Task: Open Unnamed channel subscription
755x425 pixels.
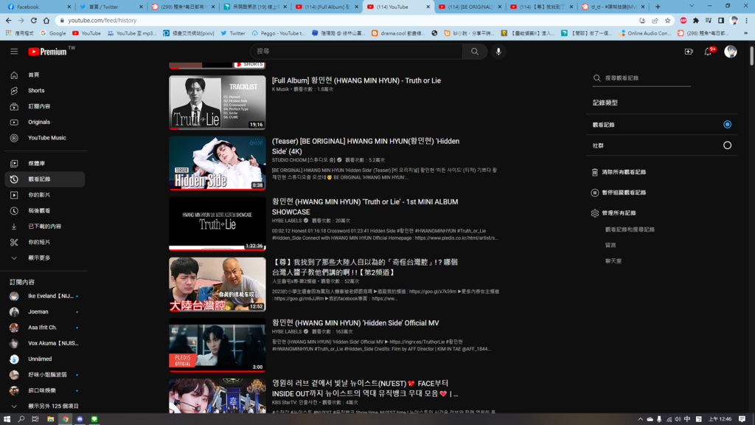Action: (45, 359)
